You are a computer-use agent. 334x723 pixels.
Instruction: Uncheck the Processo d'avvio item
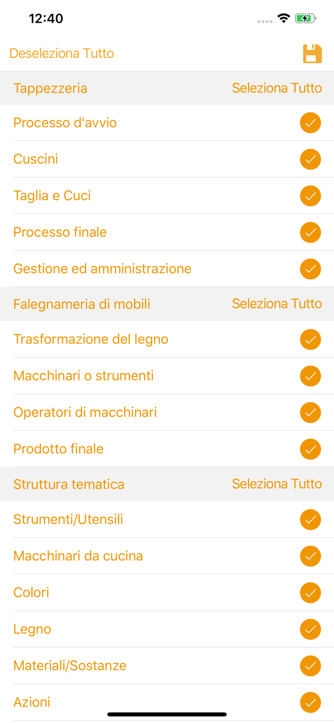click(311, 122)
